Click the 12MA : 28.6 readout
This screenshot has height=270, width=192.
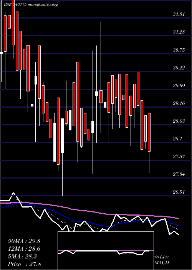24,249
